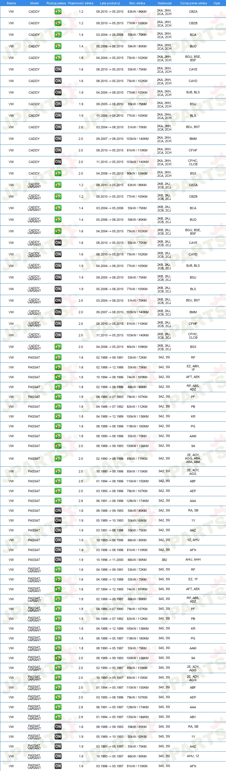Click the Lata produkcji column header
The height and width of the screenshot is (771, 226).
tap(110, 3)
